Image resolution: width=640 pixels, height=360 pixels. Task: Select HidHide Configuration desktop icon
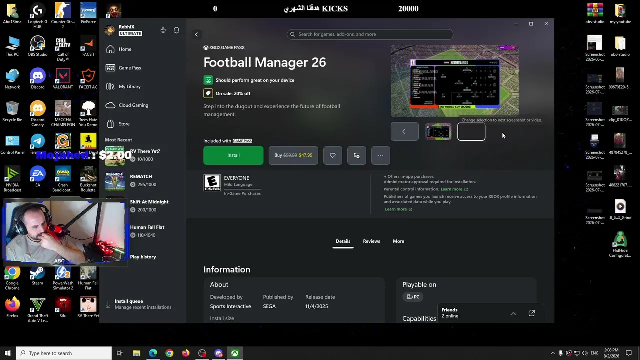[x=620, y=245]
